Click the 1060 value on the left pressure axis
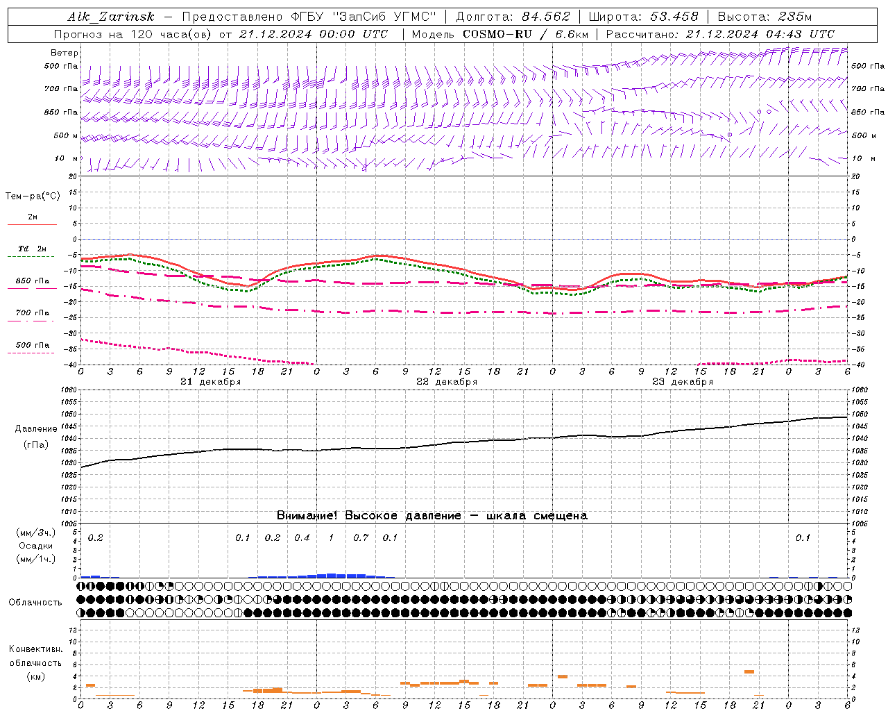This screenshot has width=888, height=711. tap(70, 390)
